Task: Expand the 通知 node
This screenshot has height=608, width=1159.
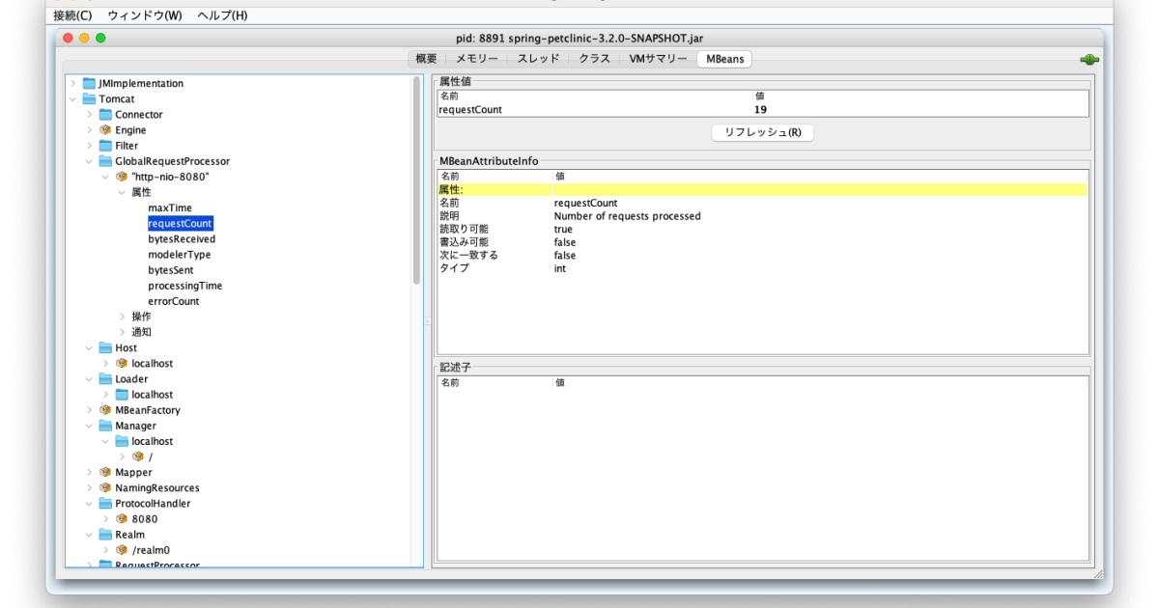Action: click(123, 332)
